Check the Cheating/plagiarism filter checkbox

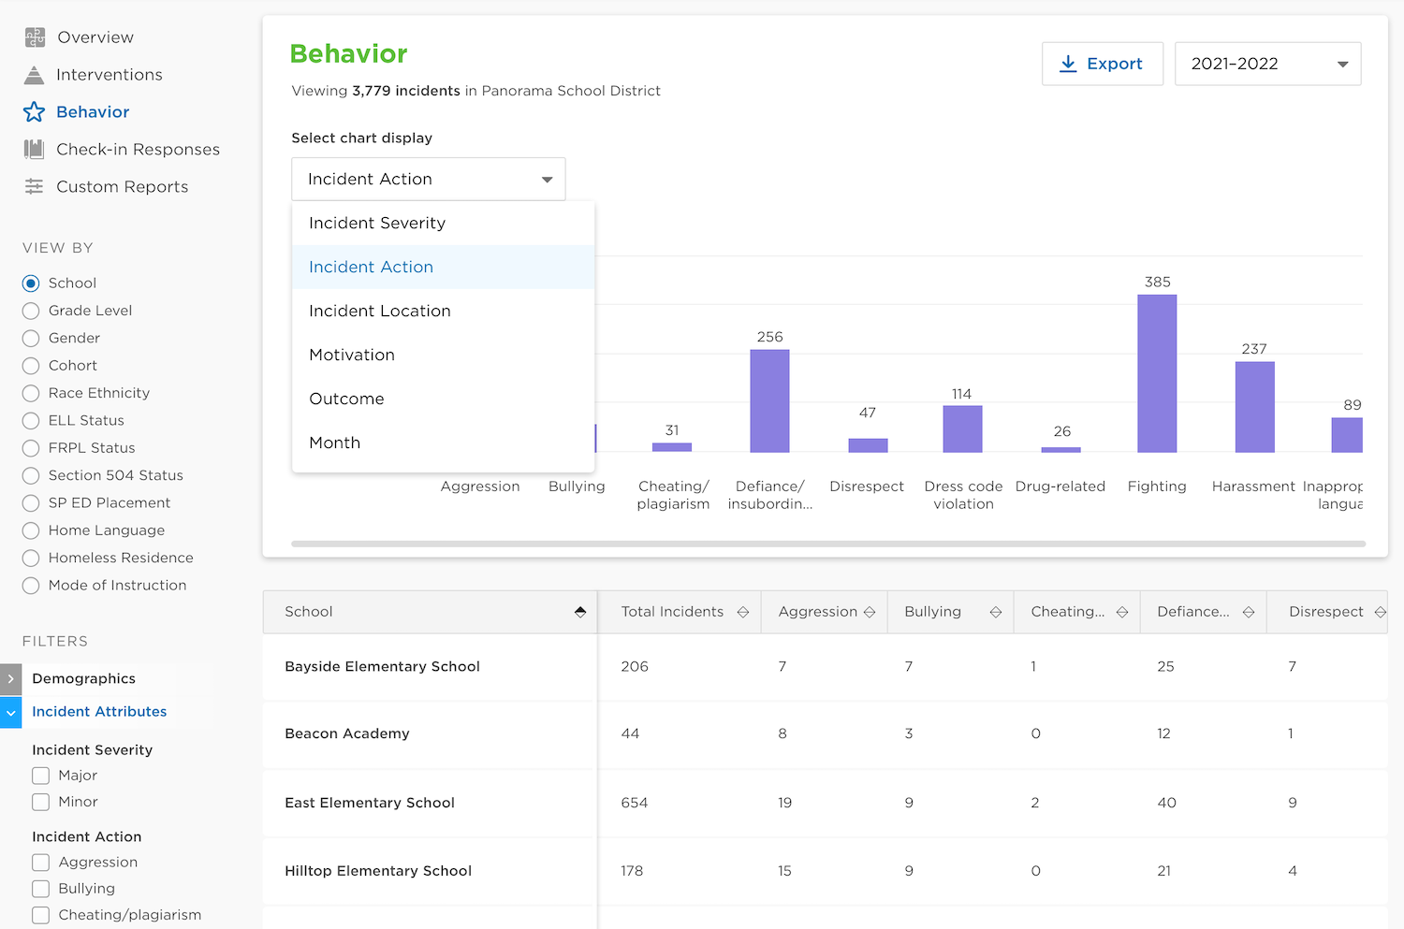point(41,915)
